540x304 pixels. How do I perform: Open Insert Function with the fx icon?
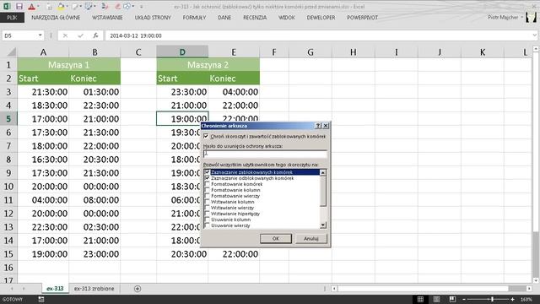pos(95,35)
